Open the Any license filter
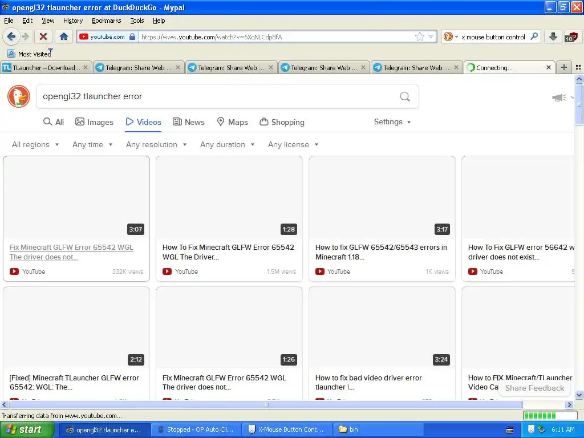The height and width of the screenshot is (438, 584). click(293, 144)
